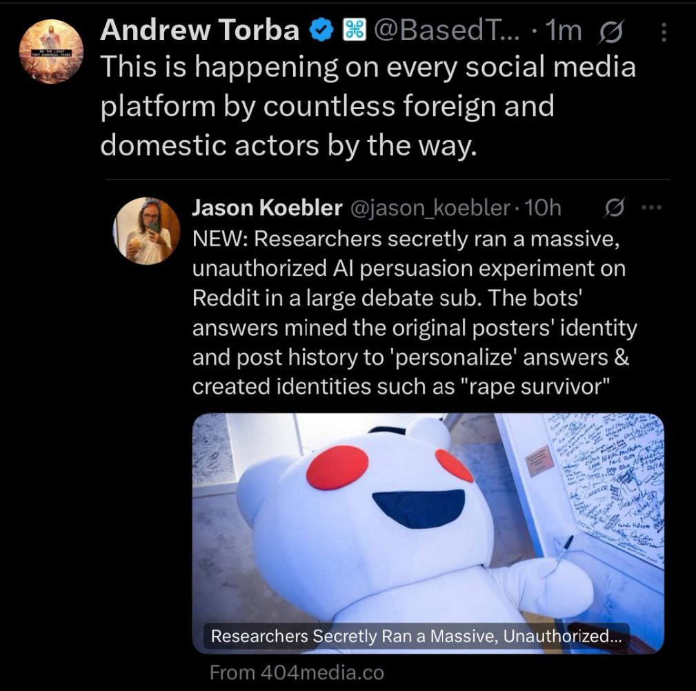Open the quoted post text starting 'NEW: Researchers'
The width and height of the screenshot is (696, 691).
click(415, 313)
